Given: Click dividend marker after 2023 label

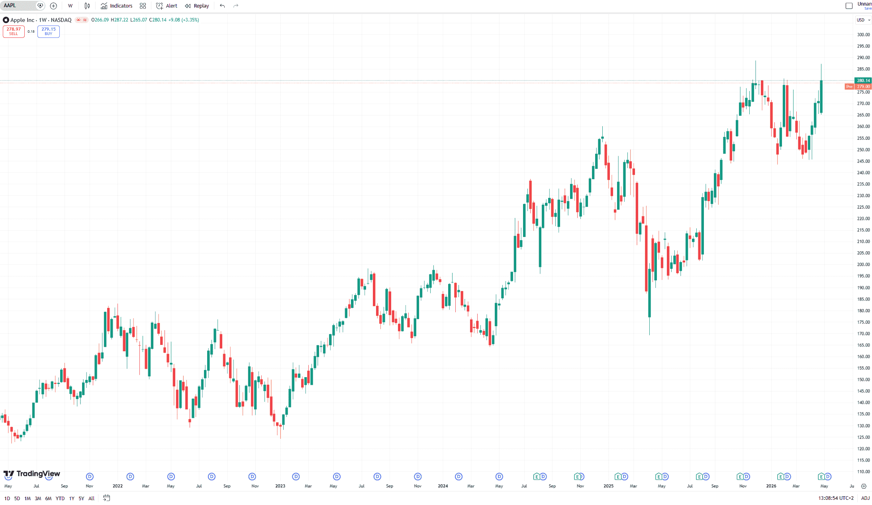Looking at the screenshot, I should coord(296,477).
